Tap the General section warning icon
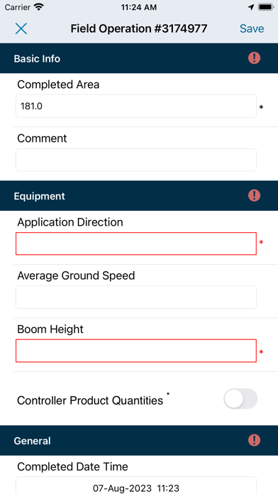Viewport: 278px width, 494px height. click(254, 440)
